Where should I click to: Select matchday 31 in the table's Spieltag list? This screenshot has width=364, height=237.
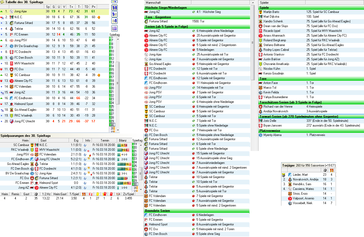pos(112,129)
